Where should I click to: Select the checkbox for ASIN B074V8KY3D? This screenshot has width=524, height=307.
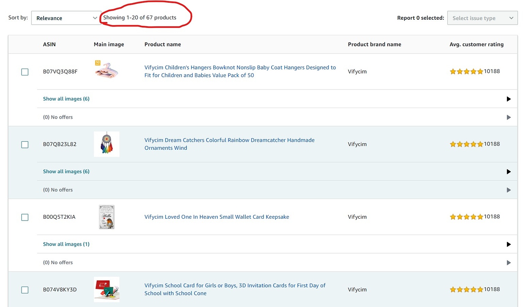click(x=25, y=290)
